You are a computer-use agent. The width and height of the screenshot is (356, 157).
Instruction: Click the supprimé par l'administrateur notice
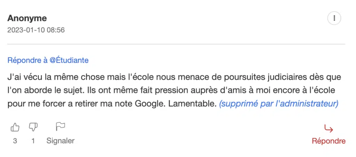coord(278,104)
